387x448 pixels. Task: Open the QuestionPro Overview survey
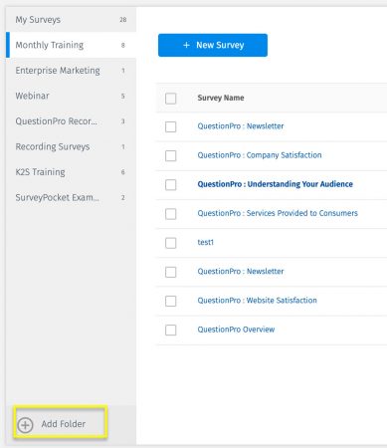coord(236,330)
